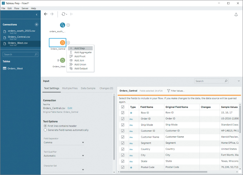Select the orders_south_2015.csv connection
The image size is (243, 175).
click(x=20, y=32)
